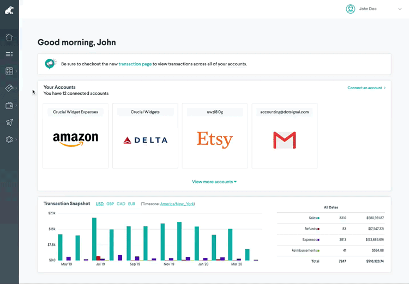409x284 pixels.
Task: Open the transaction page link
Action: 135,64
